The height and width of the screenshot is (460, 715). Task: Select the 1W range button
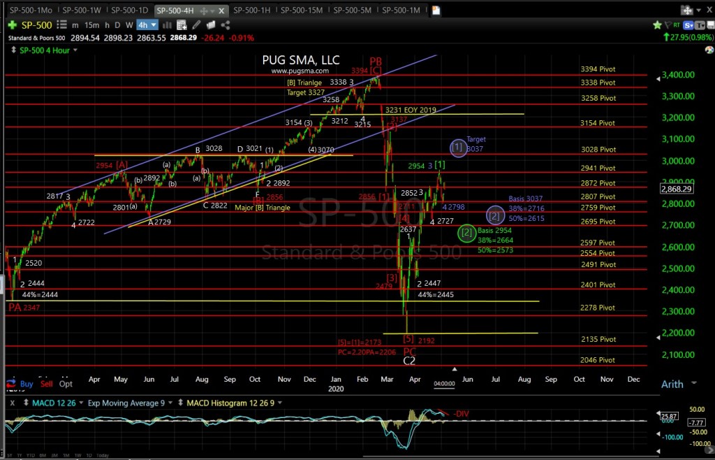click(x=78, y=455)
